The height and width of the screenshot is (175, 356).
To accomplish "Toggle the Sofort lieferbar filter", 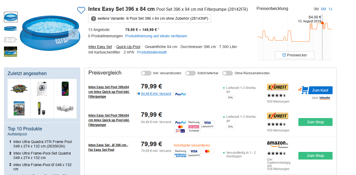I will (x=190, y=73).
